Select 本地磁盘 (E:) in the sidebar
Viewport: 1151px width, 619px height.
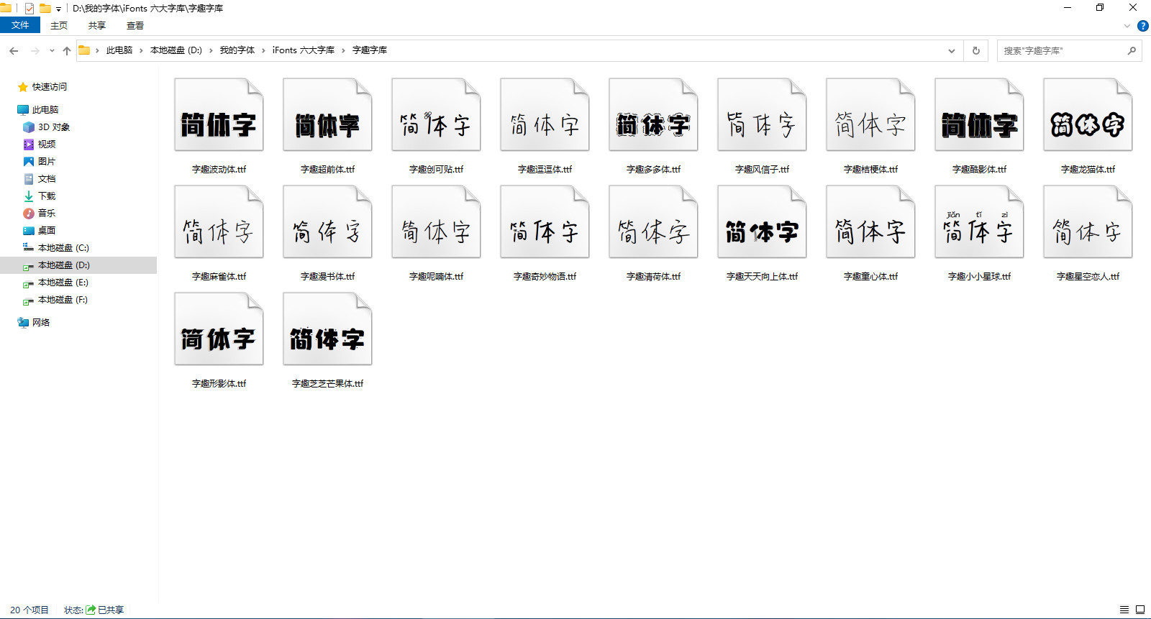coord(63,283)
